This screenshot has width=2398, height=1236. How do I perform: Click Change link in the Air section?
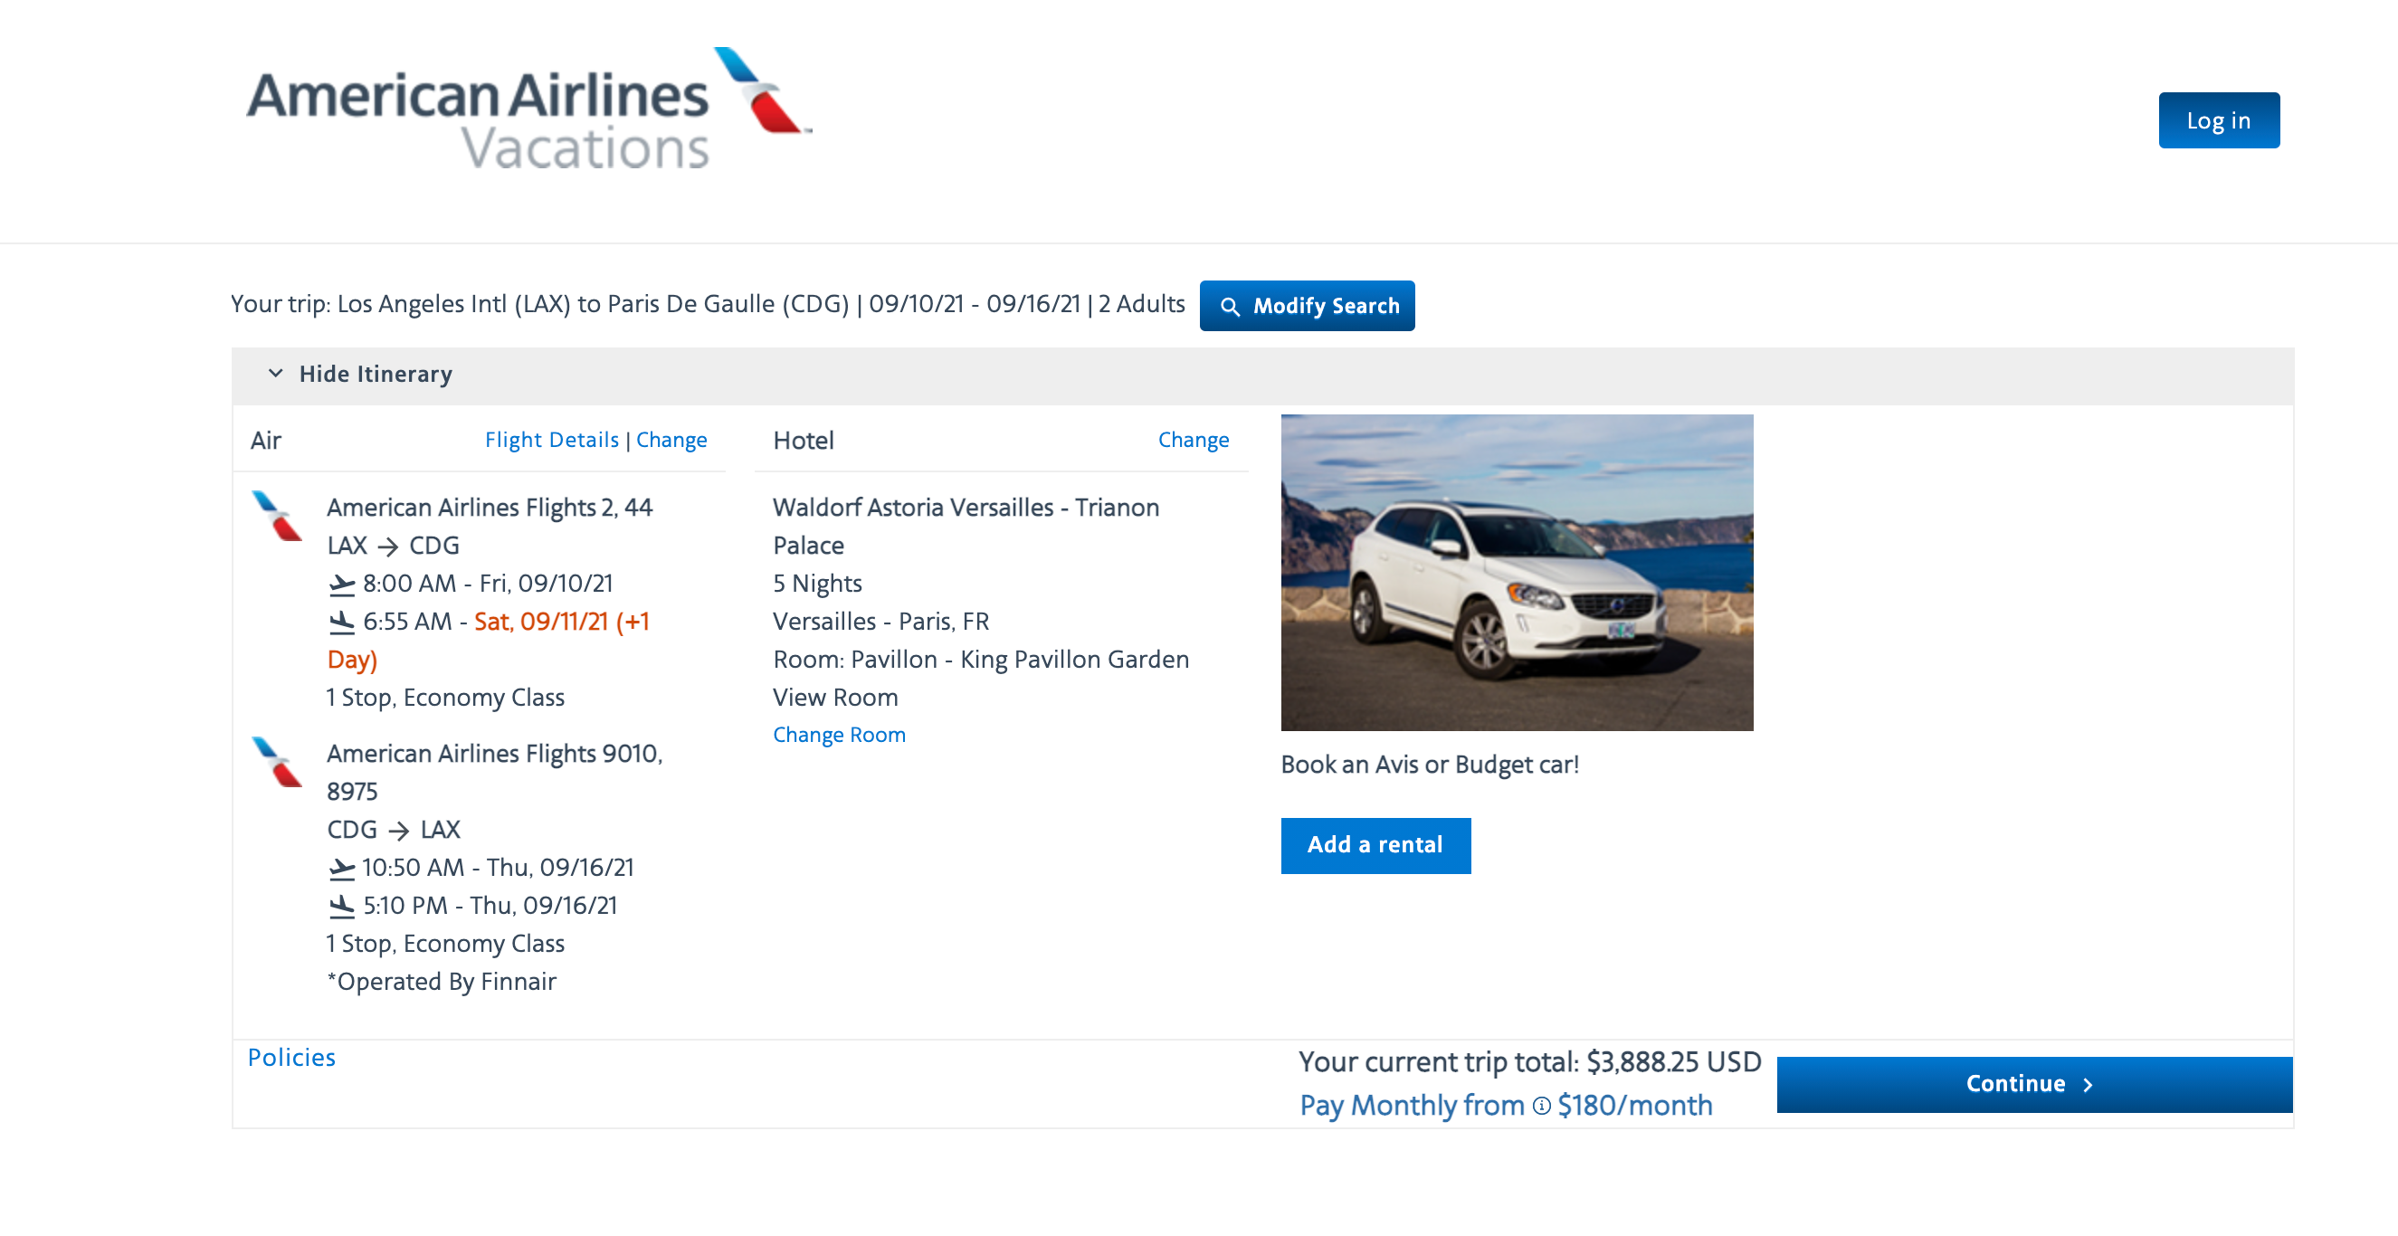(671, 440)
